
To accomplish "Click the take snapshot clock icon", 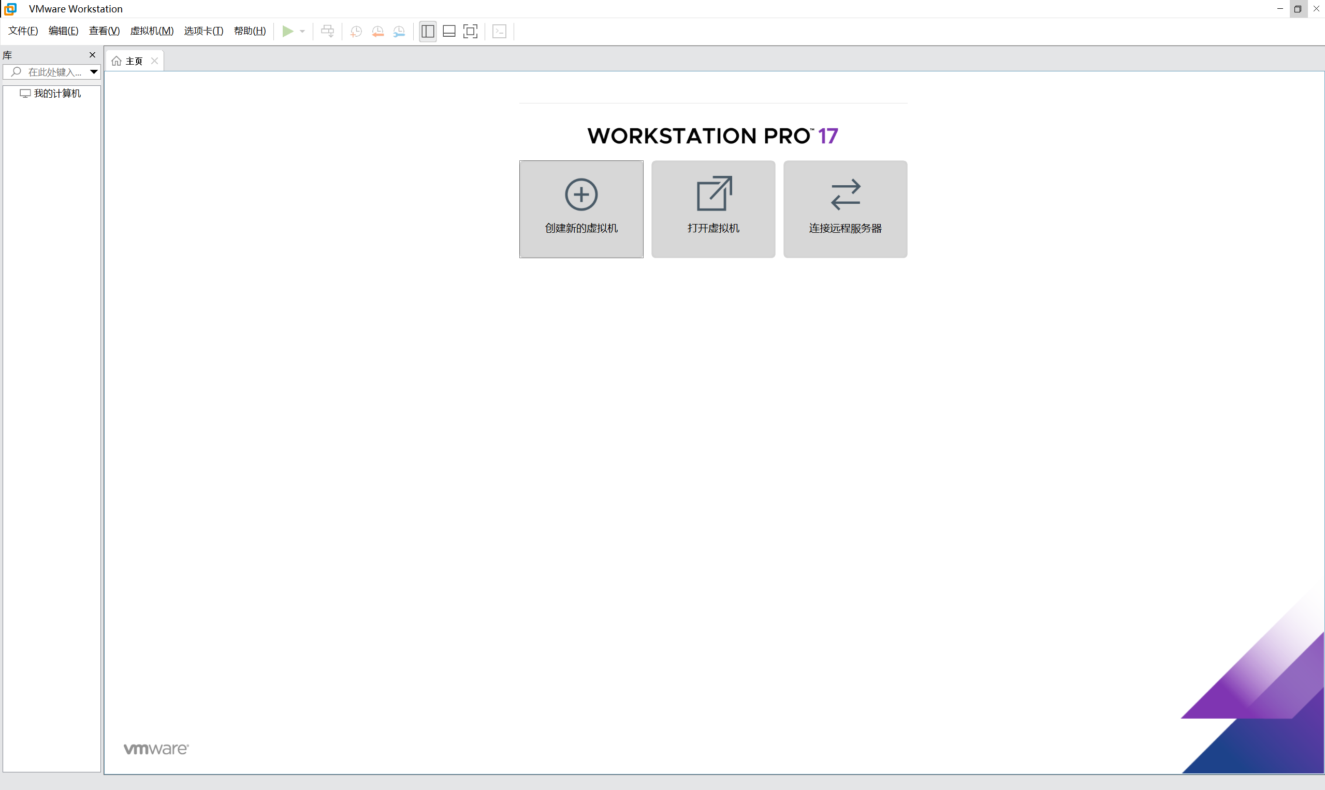I will click(356, 32).
